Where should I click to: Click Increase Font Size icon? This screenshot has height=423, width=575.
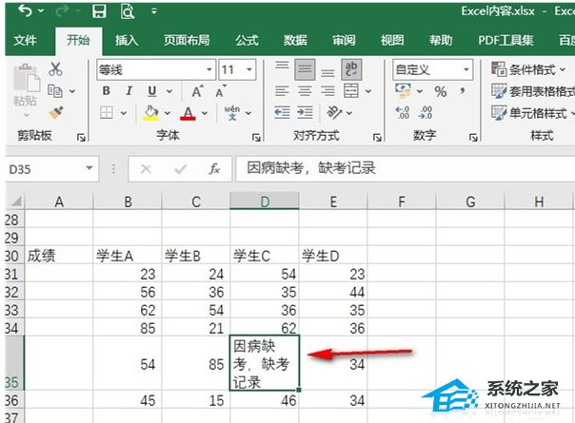pyautogui.click(x=197, y=91)
